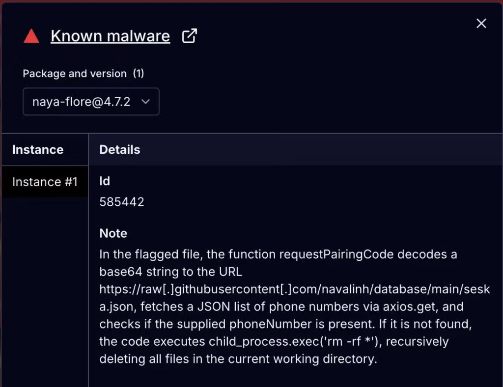Open the Known malware link

[x=110, y=35]
